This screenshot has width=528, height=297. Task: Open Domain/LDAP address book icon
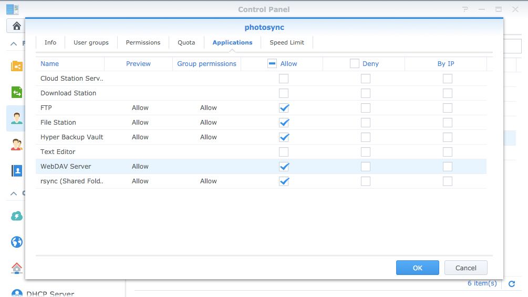point(16,171)
